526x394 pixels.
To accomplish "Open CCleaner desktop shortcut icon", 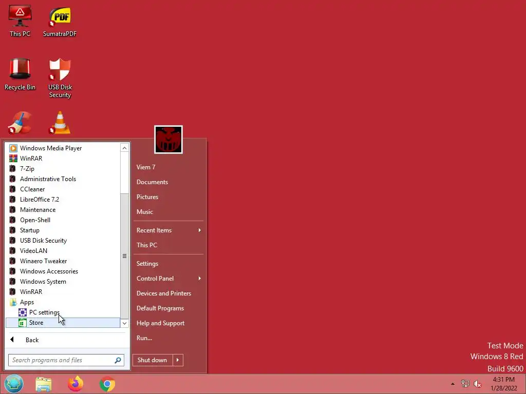I will [20, 123].
